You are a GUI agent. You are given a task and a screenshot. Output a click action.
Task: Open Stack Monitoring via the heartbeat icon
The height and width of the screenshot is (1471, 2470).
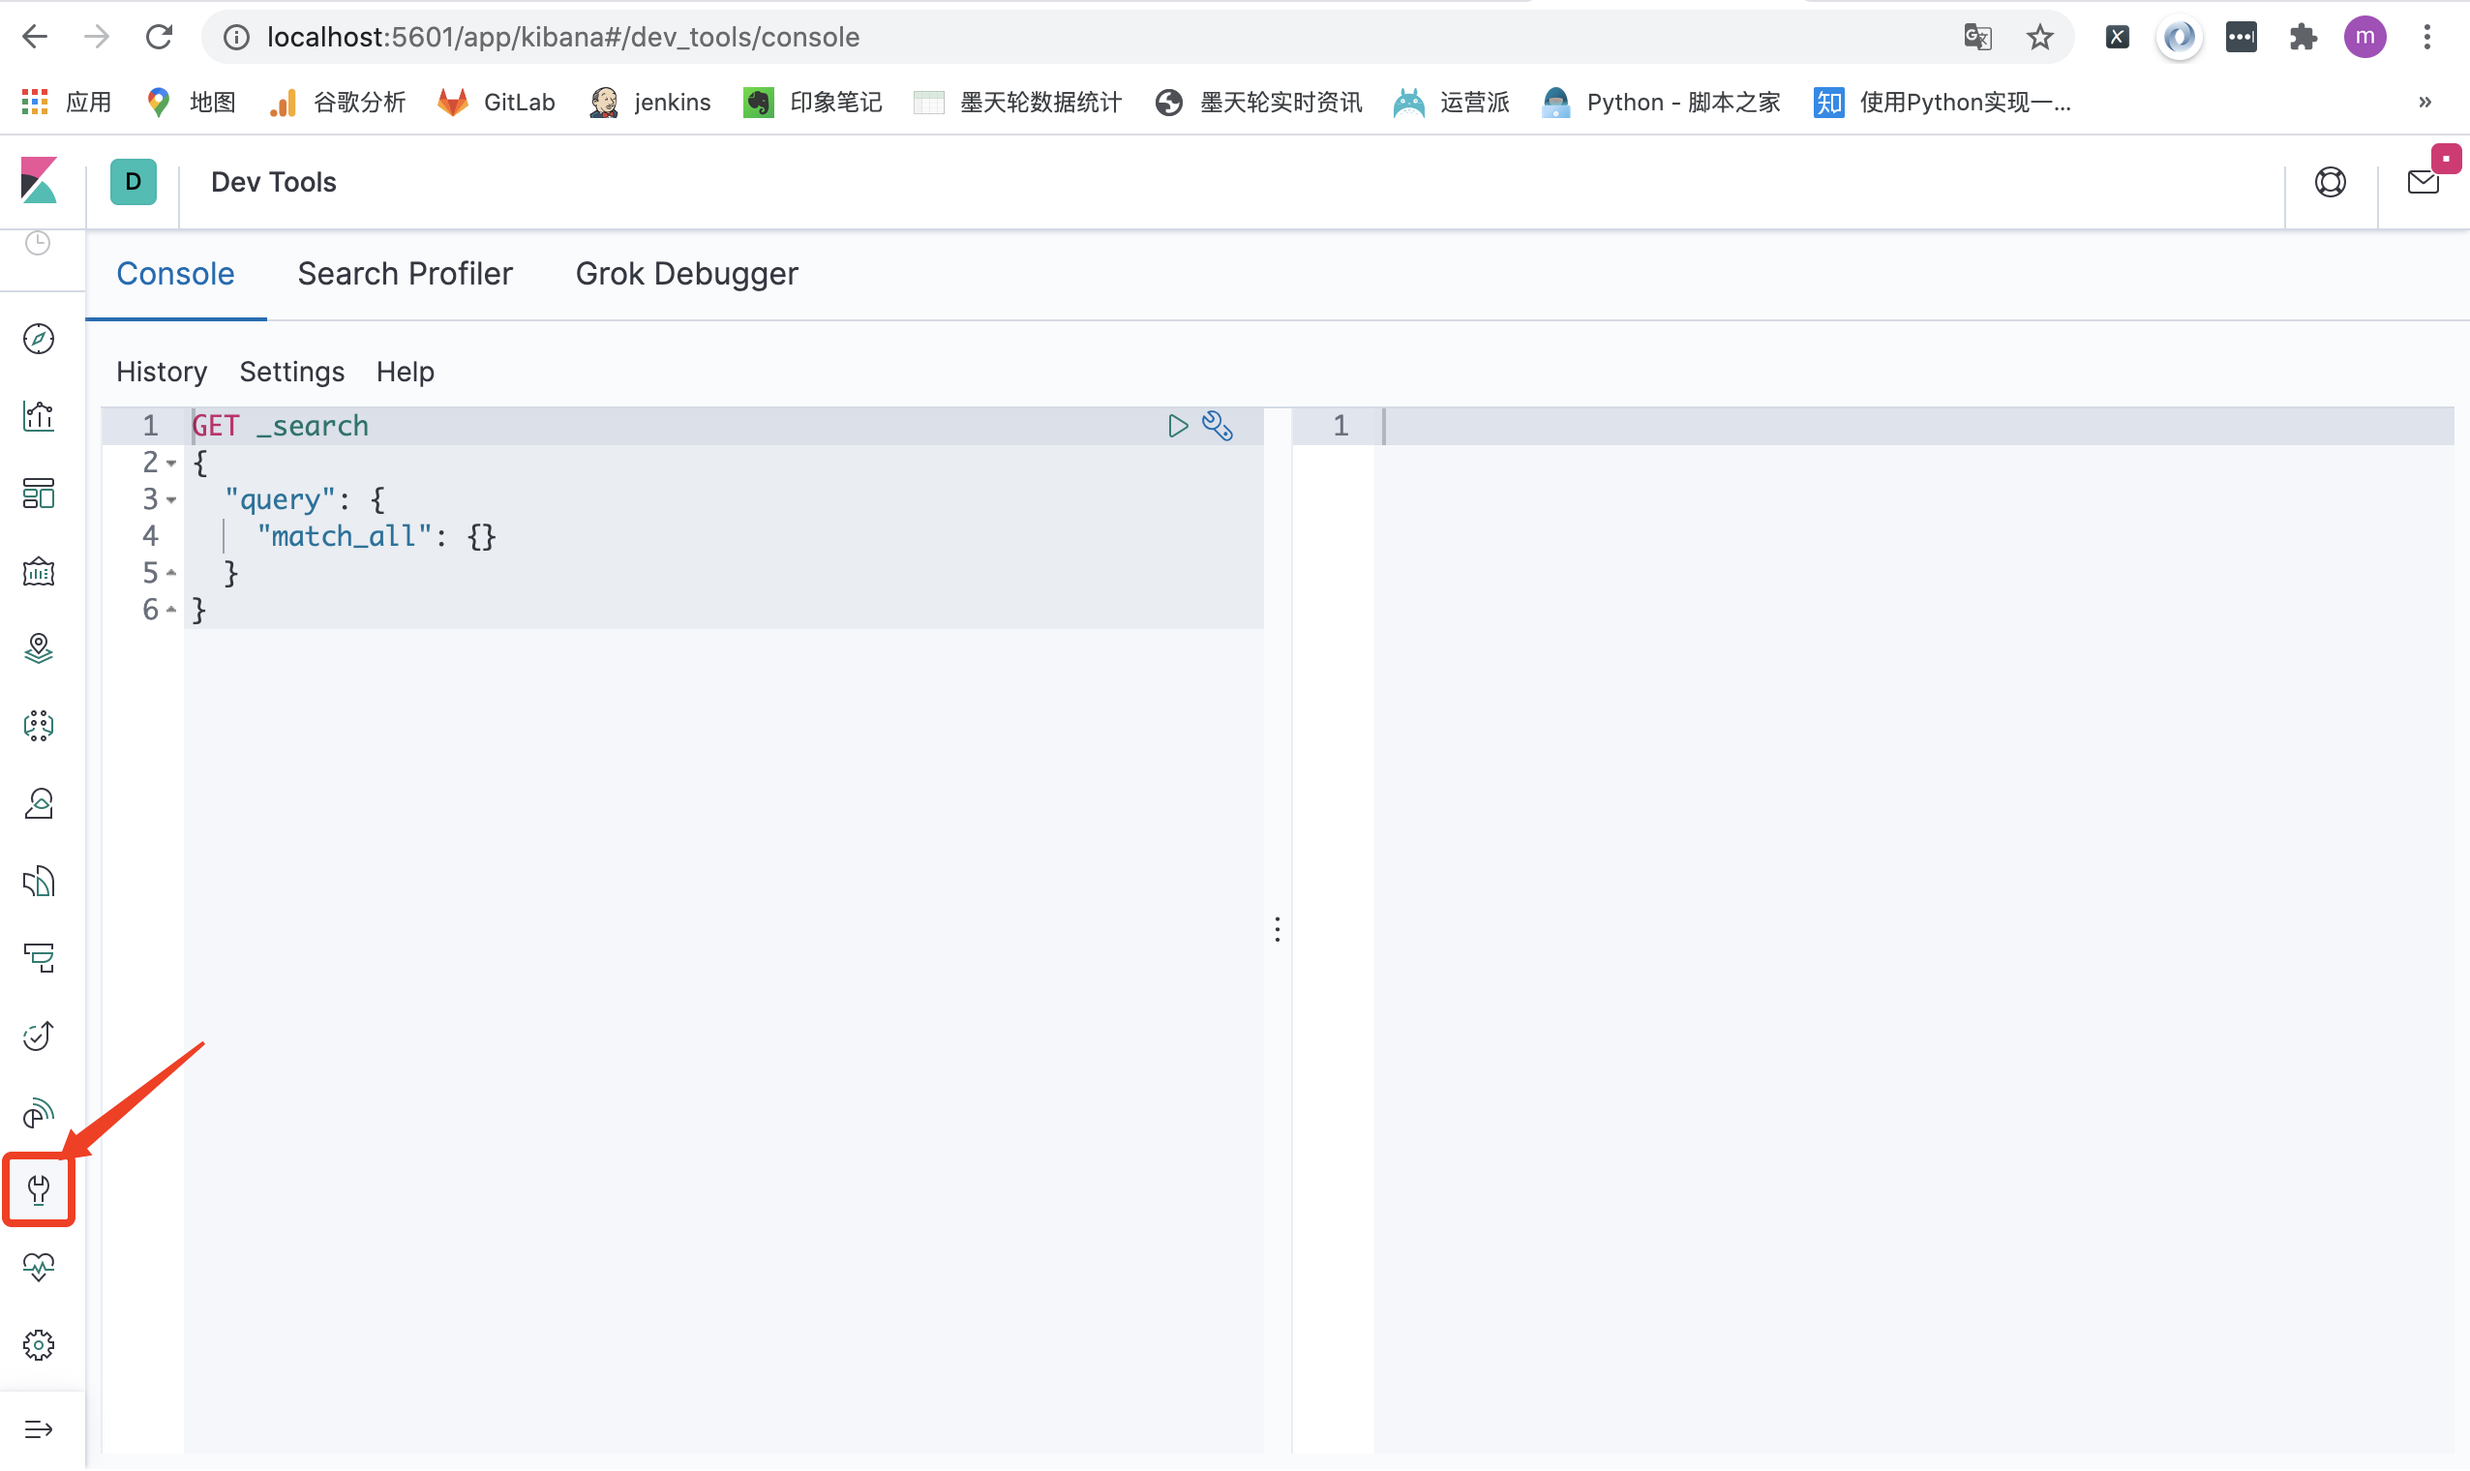coord(38,1266)
